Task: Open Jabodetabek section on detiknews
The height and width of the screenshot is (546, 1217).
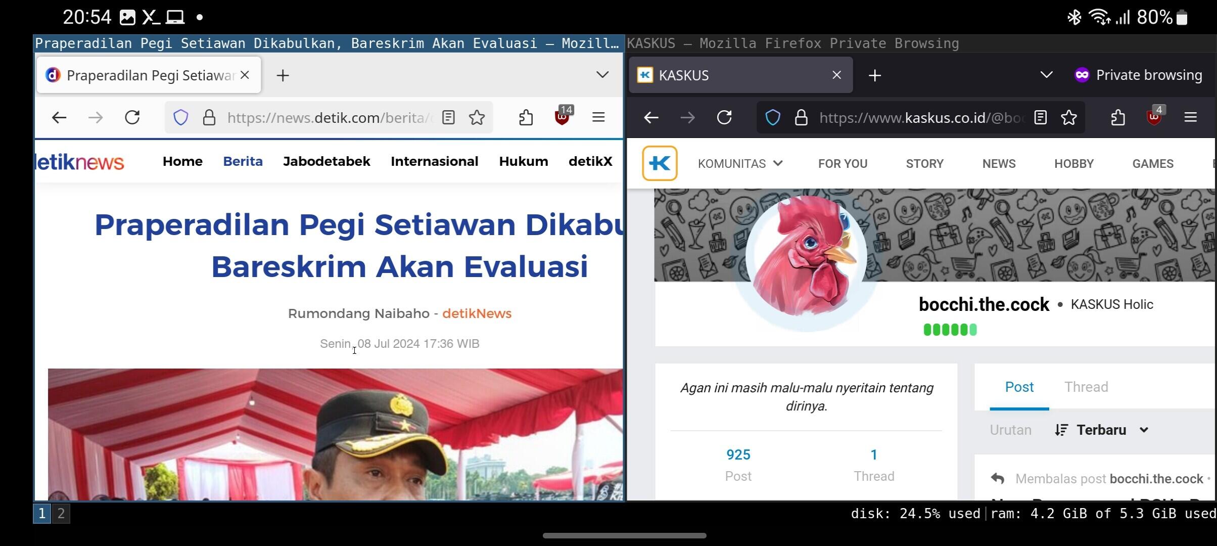Action: (x=326, y=161)
